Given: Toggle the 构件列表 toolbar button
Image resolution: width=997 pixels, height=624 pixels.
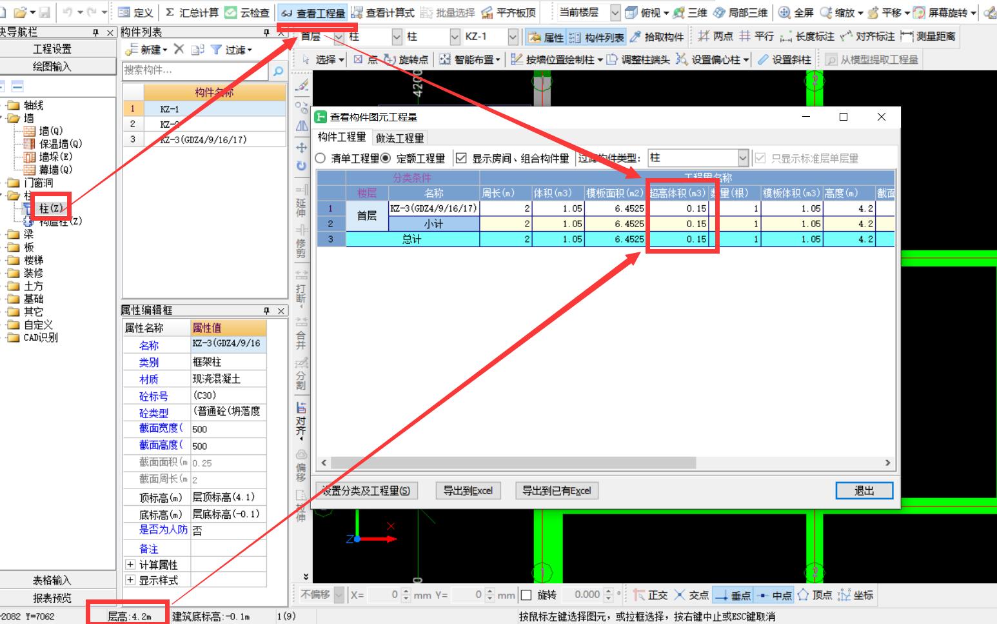Looking at the screenshot, I should coord(597,37).
